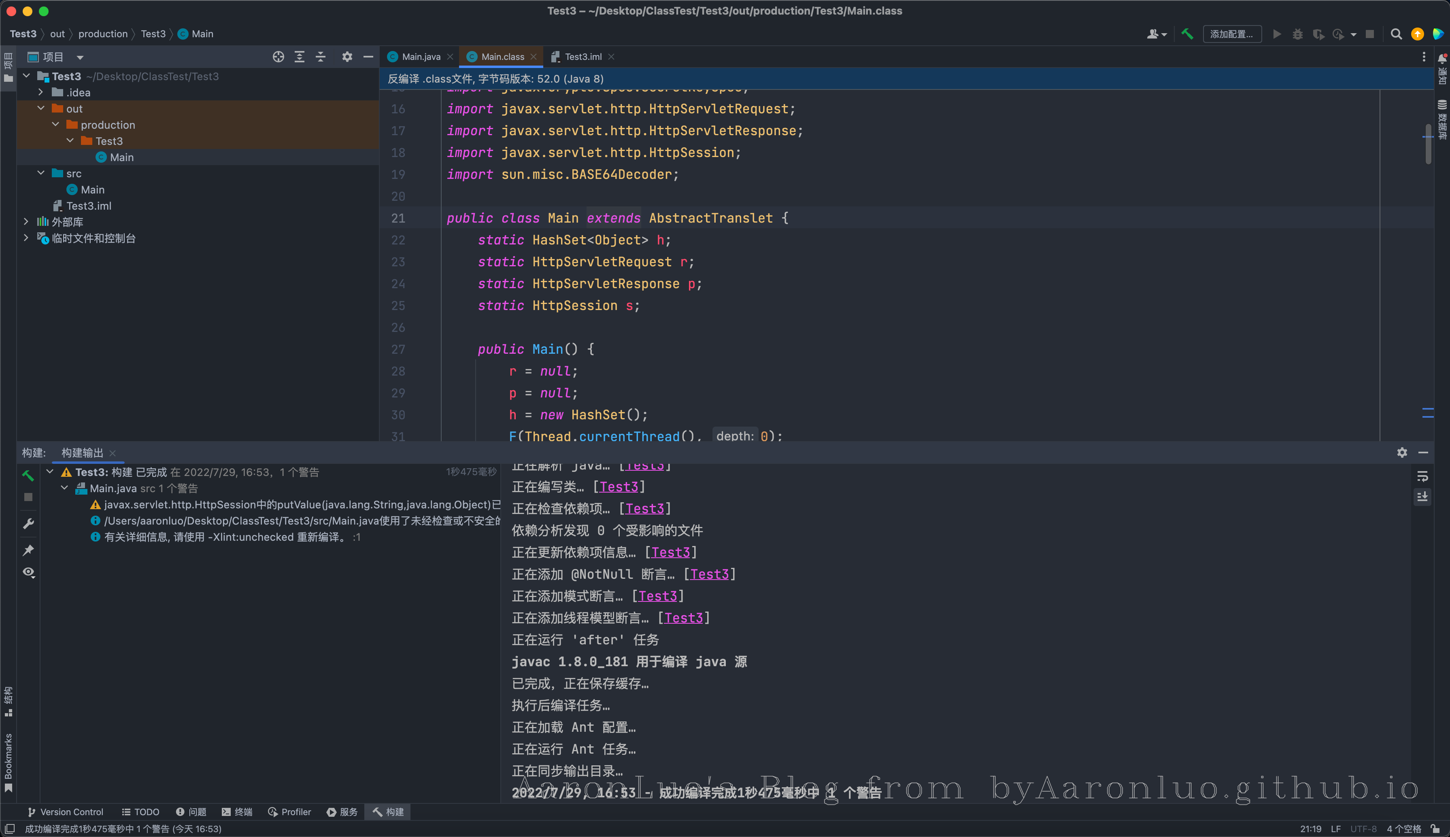Expand scratches and consoles node

(x=26, y=238)
